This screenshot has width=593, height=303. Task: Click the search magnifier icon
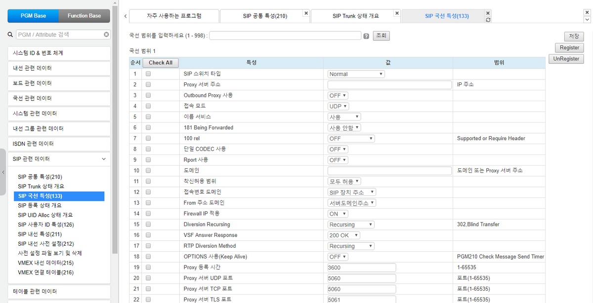pos(10,35)
